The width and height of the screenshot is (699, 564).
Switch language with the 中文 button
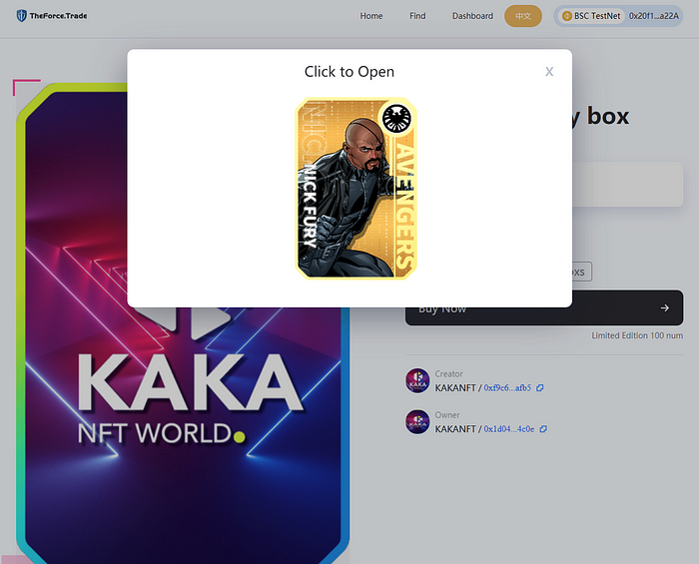523,16
